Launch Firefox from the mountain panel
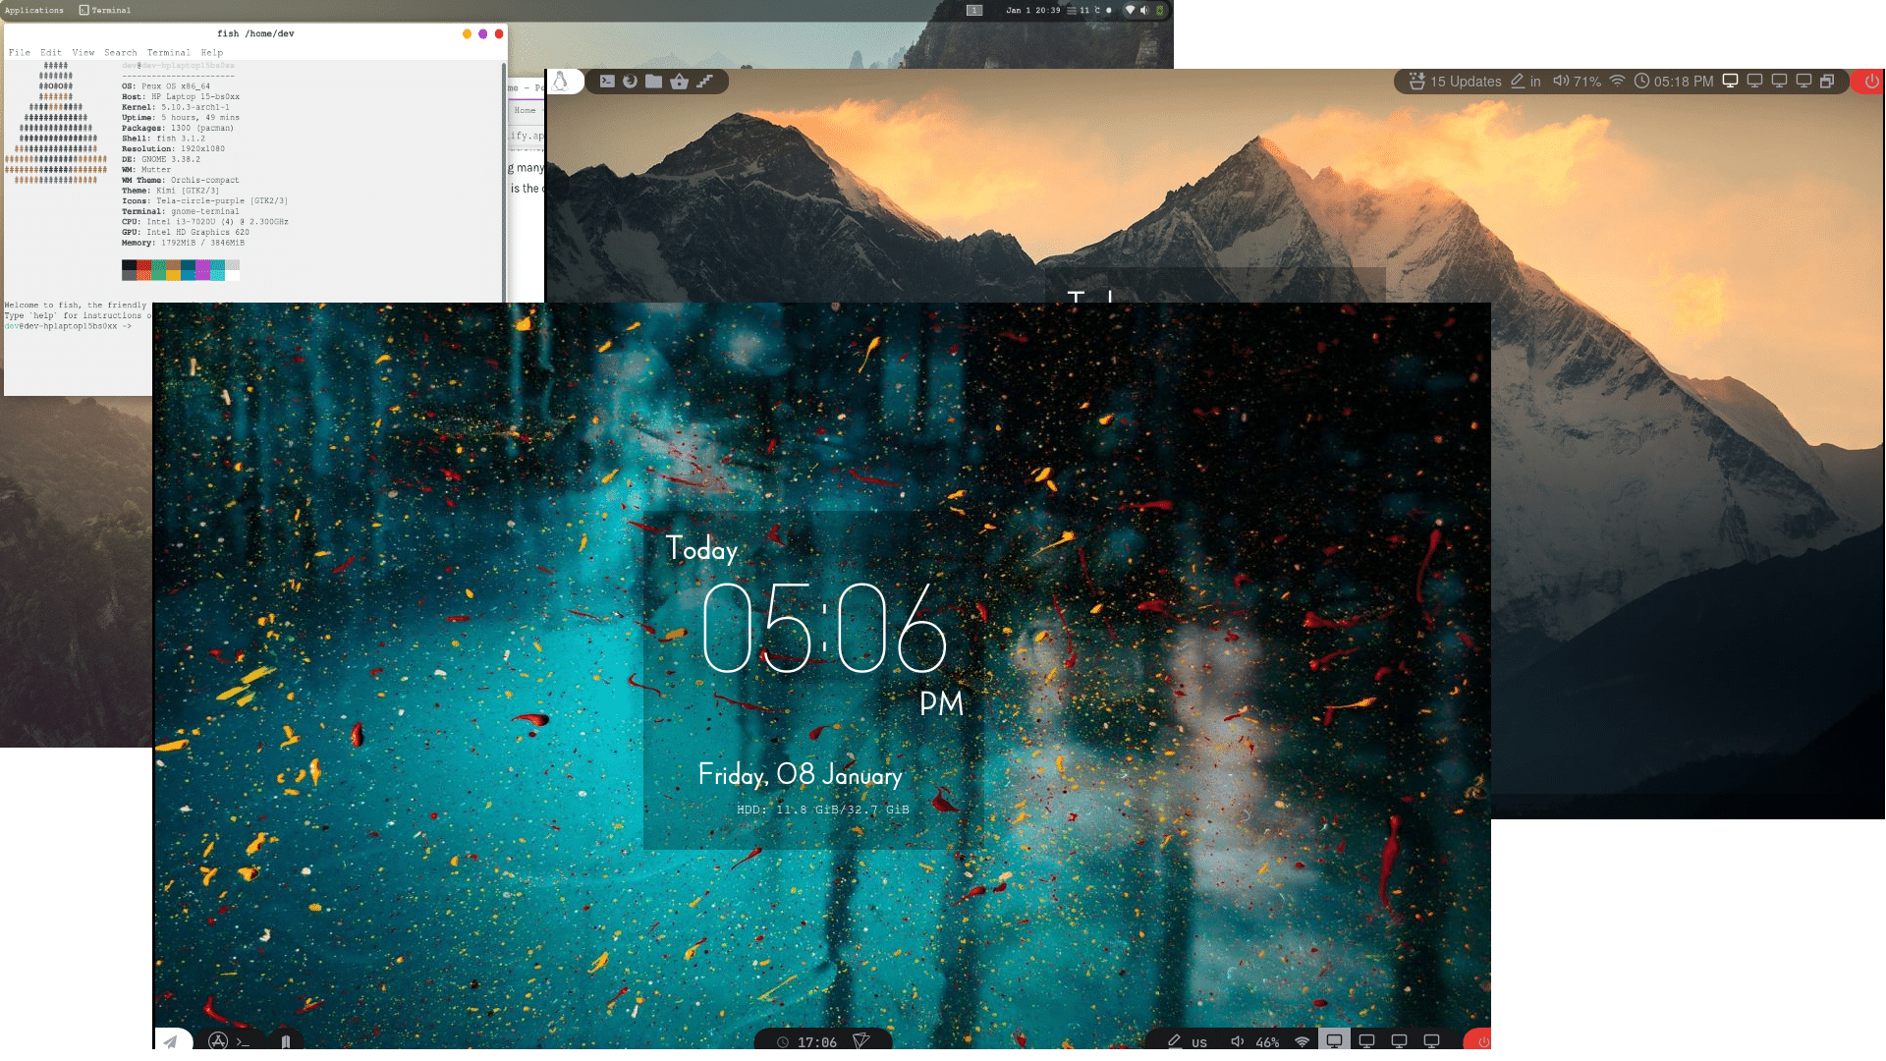Image resolution: width=1886 pixels, height=1061 pixels. (x=631, y=82)
